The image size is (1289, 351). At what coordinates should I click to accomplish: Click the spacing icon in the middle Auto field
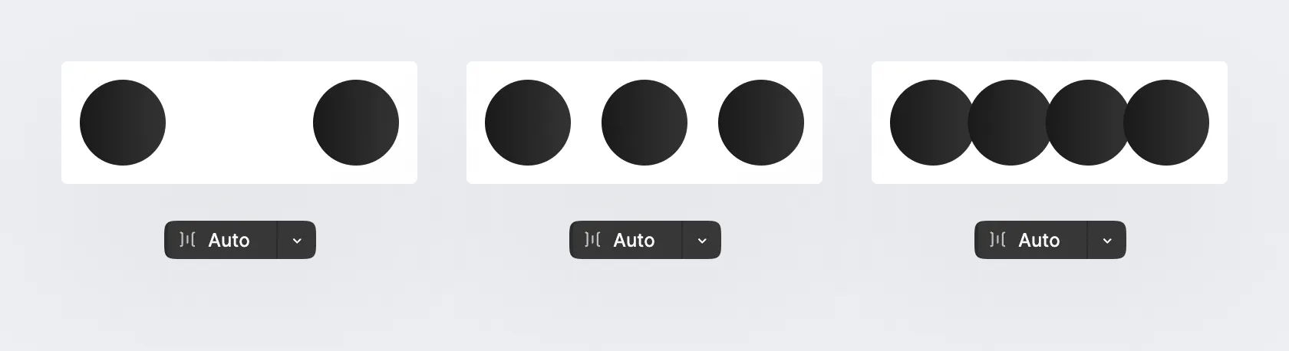tap(592, 240)
